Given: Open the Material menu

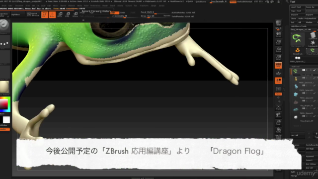Looking at the screenshot, I should click(72, 5).
